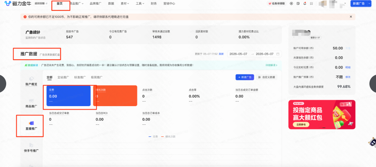Expand the 商品推广 dropdown menu
This screenshot has height=167, width=376.
coord(76,3)
